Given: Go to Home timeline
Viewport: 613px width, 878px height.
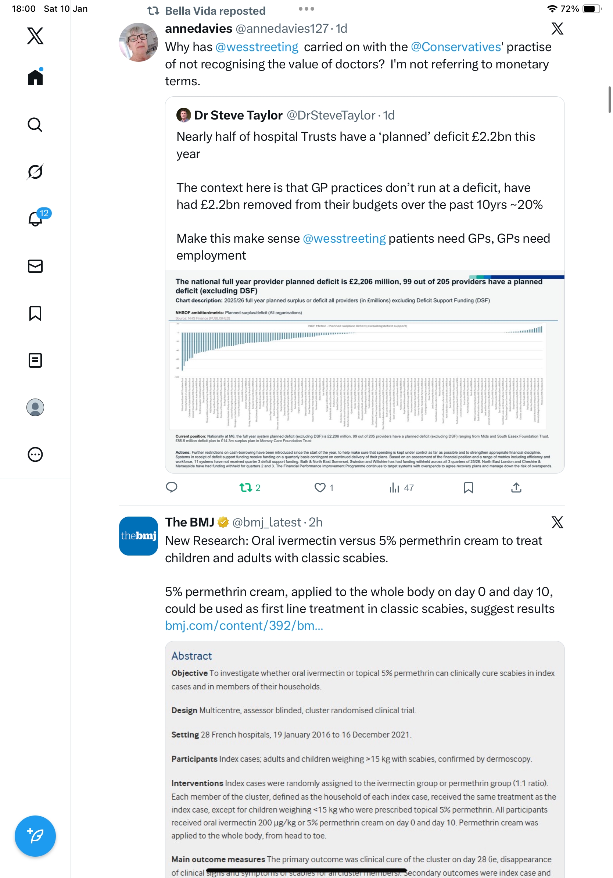Looking at the screenshot, I should (35, 77).
